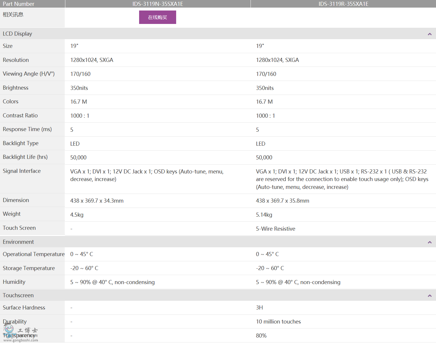Click the Environment section title text
The width and height of the screenshot is (436, 346).
[x=18, y=242]
